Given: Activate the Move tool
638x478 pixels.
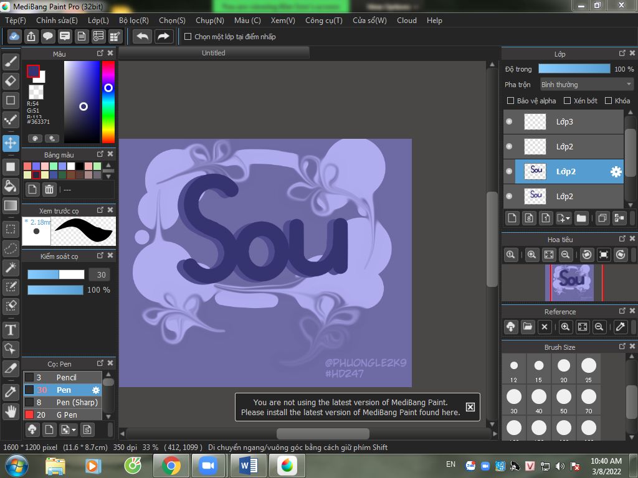Looking at the screenshot, I should pos(11,143).
